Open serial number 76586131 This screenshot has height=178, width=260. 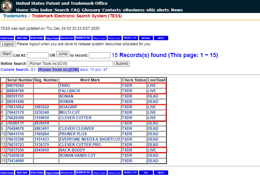point(16,123)
